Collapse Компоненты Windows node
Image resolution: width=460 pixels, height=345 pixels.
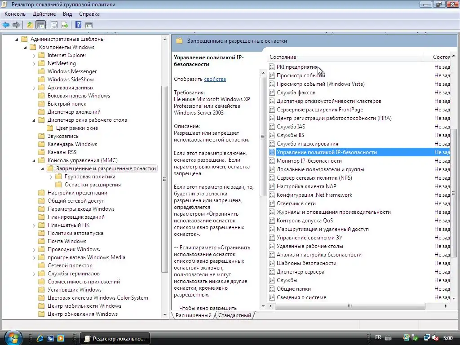pos(25,48)
